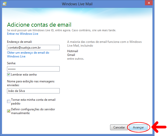The image size is (167, 136).
Task: Open the Obter um endereço de email link
Action: coord(28,54)
